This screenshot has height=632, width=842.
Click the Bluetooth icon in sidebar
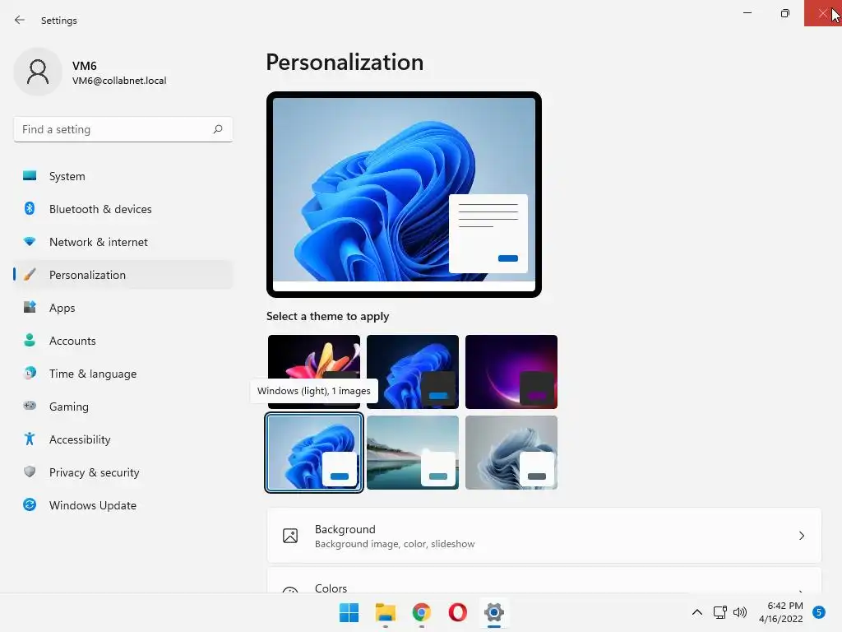[30, 208]
